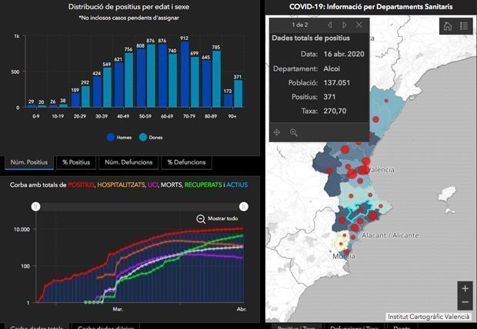This screenshot has width=477, height=329.
Task: Click the Mostrar todo zoom-out icon
Action: pyautogui.click(x=201, y=219)
